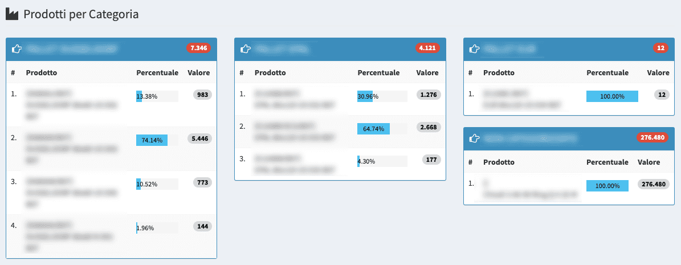Click the hand icon in the 276.480 panel header
The height and width of the screenshot is (265, 681).
pyautogui.click(x=474, y=138)
